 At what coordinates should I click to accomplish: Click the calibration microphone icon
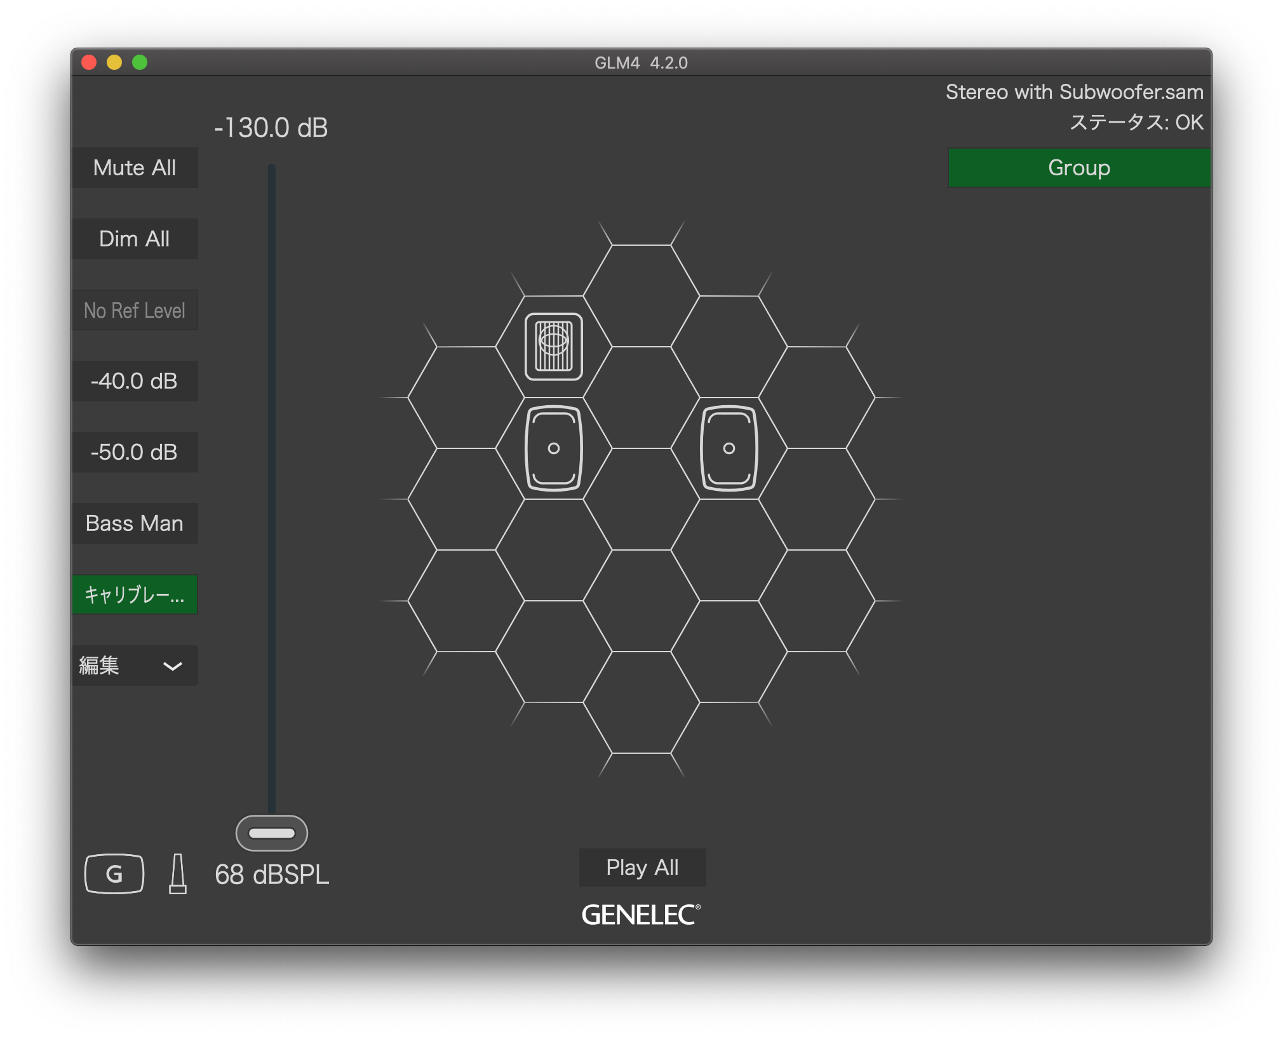[x=178, y=873]
